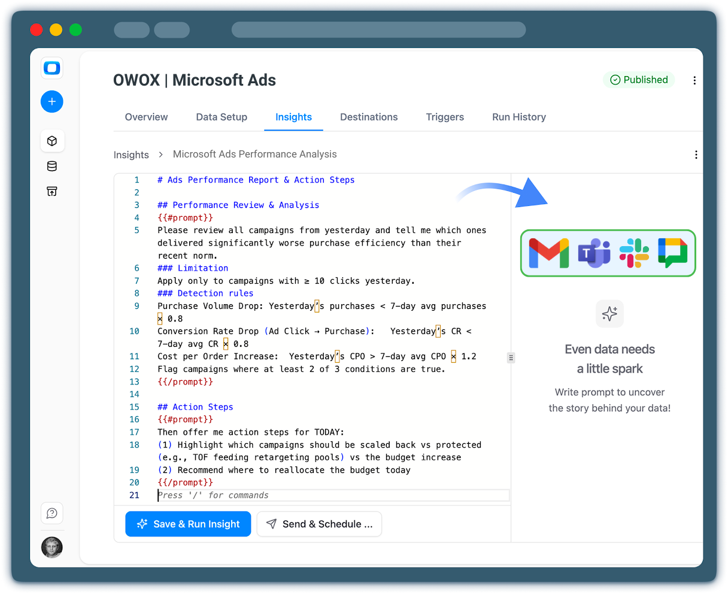Click the Save & Run Insight button

[x=188, y=524]
